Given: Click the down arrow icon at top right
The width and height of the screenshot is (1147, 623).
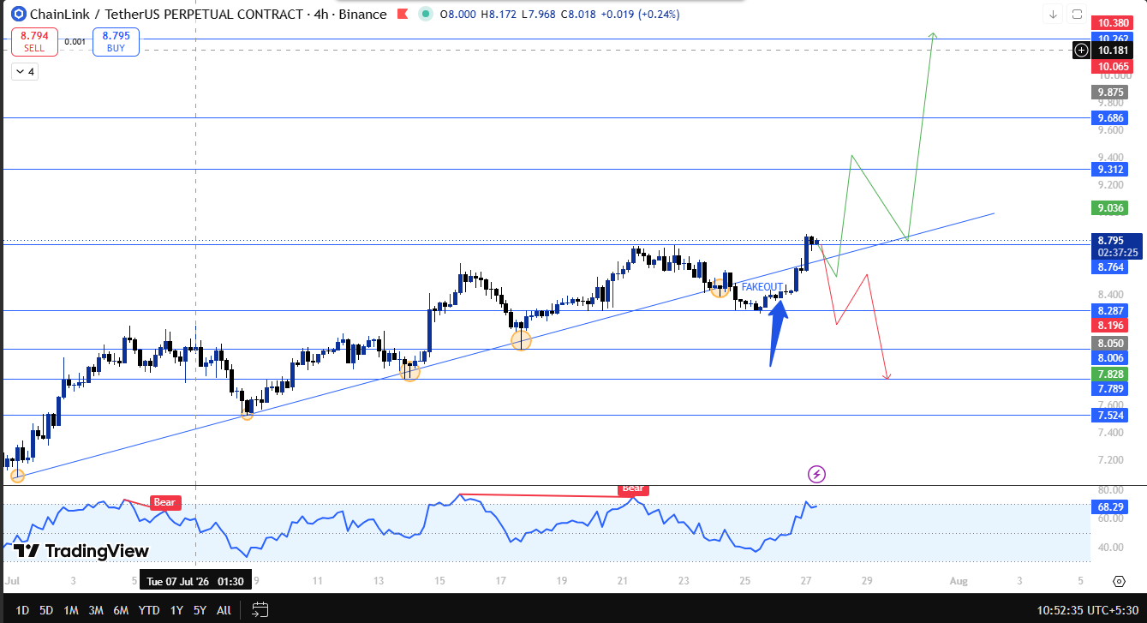Looking at the screenshot, I should [x=1053, y=14].
